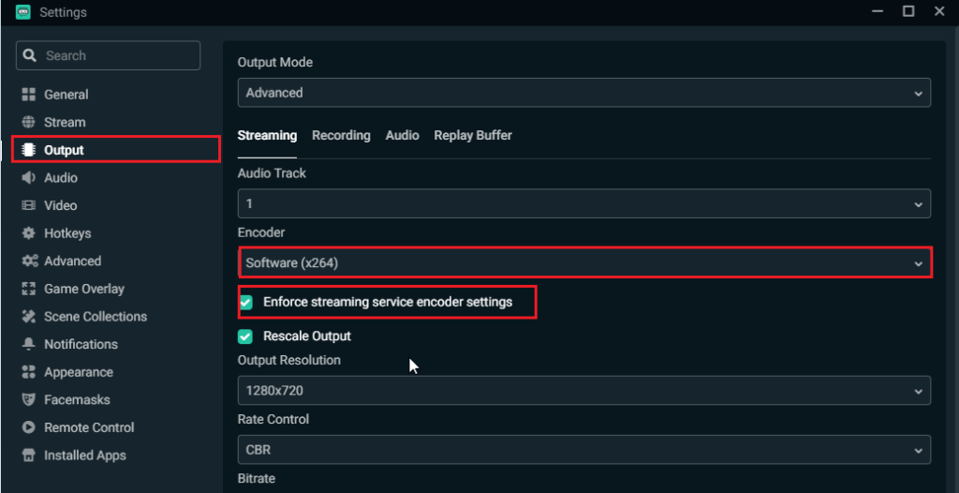Click the search magnifier icon
The image size is (959, 493).
click(x=29, y=55)
